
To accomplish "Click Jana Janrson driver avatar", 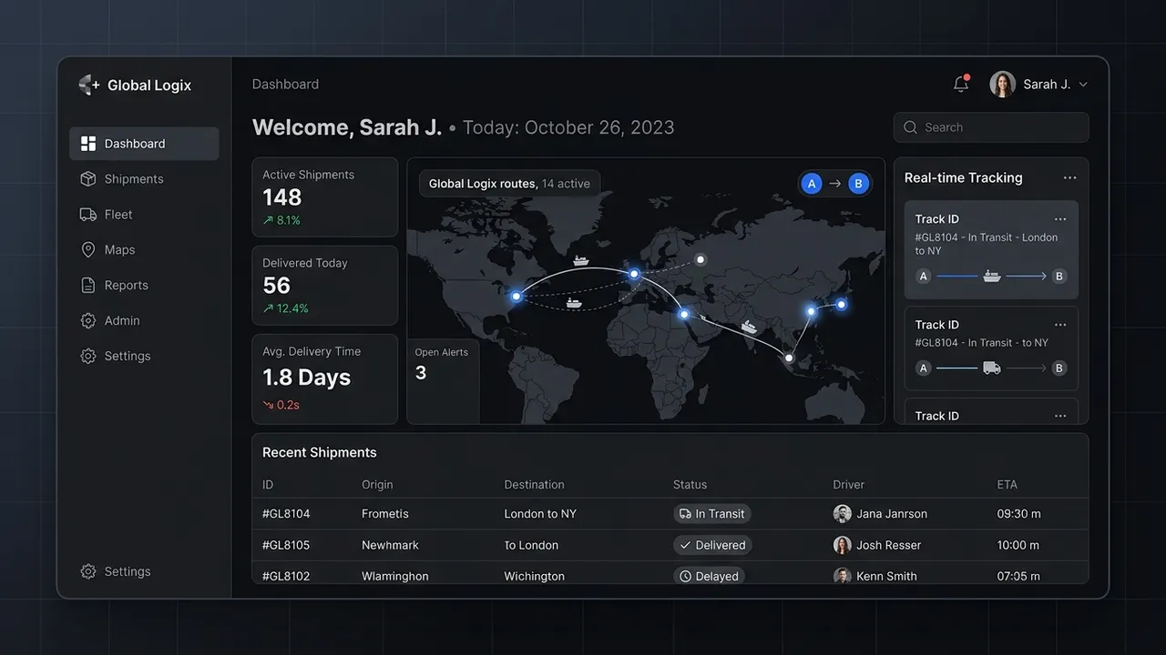I will [843, 514].
